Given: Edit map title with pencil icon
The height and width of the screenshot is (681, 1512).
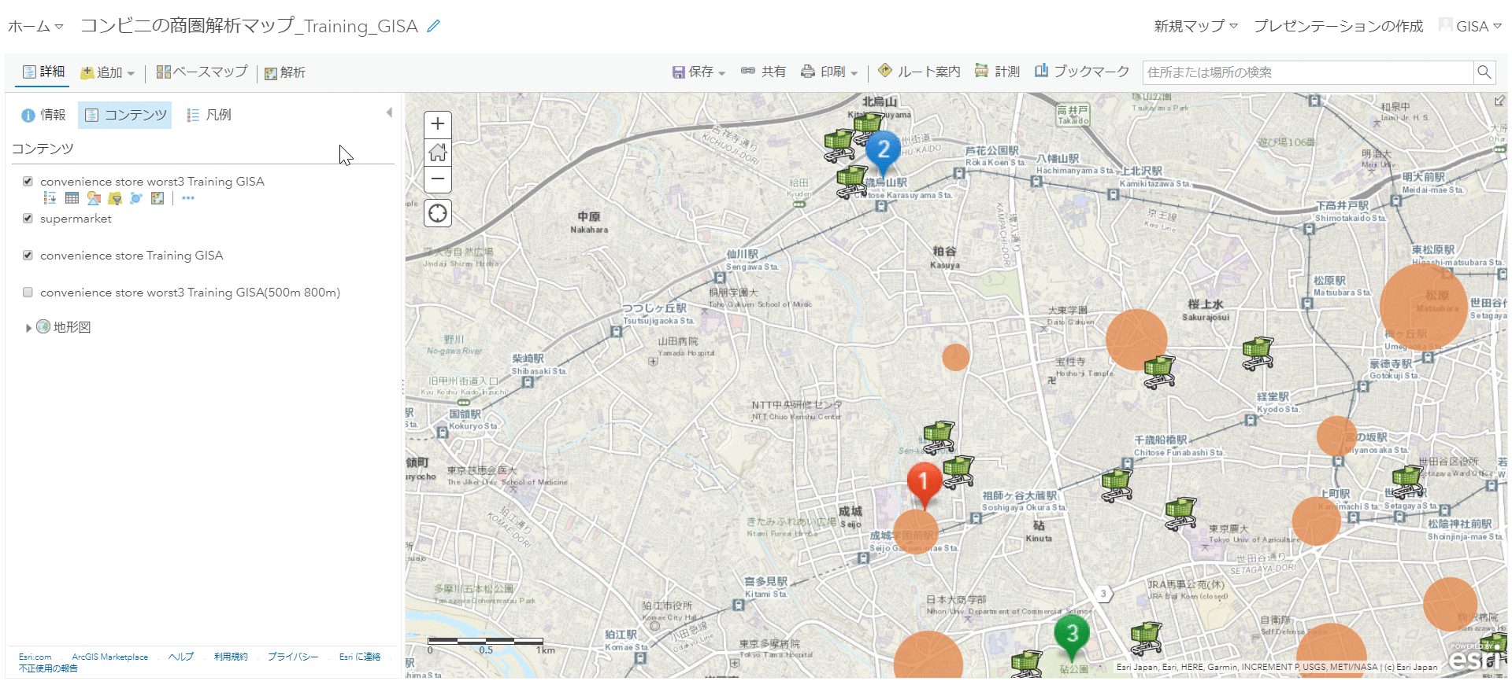Looking at the screenshot, I should tap(433, 26).
